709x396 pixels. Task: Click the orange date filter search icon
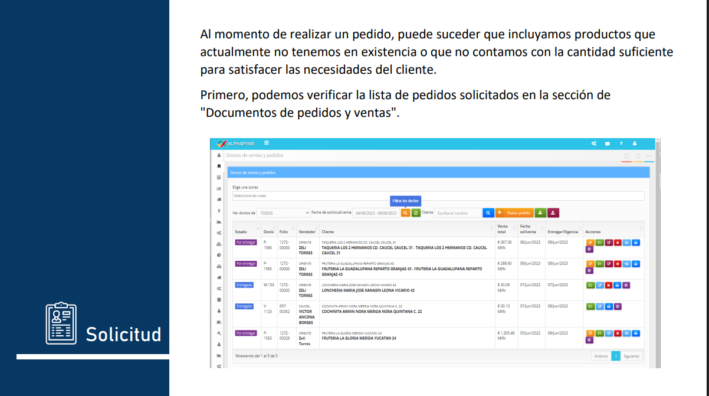[405, 213]
